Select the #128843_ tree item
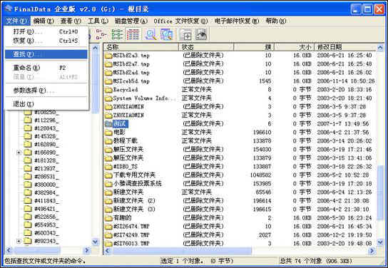Screen dimensions: 388x268 point(46,128)
